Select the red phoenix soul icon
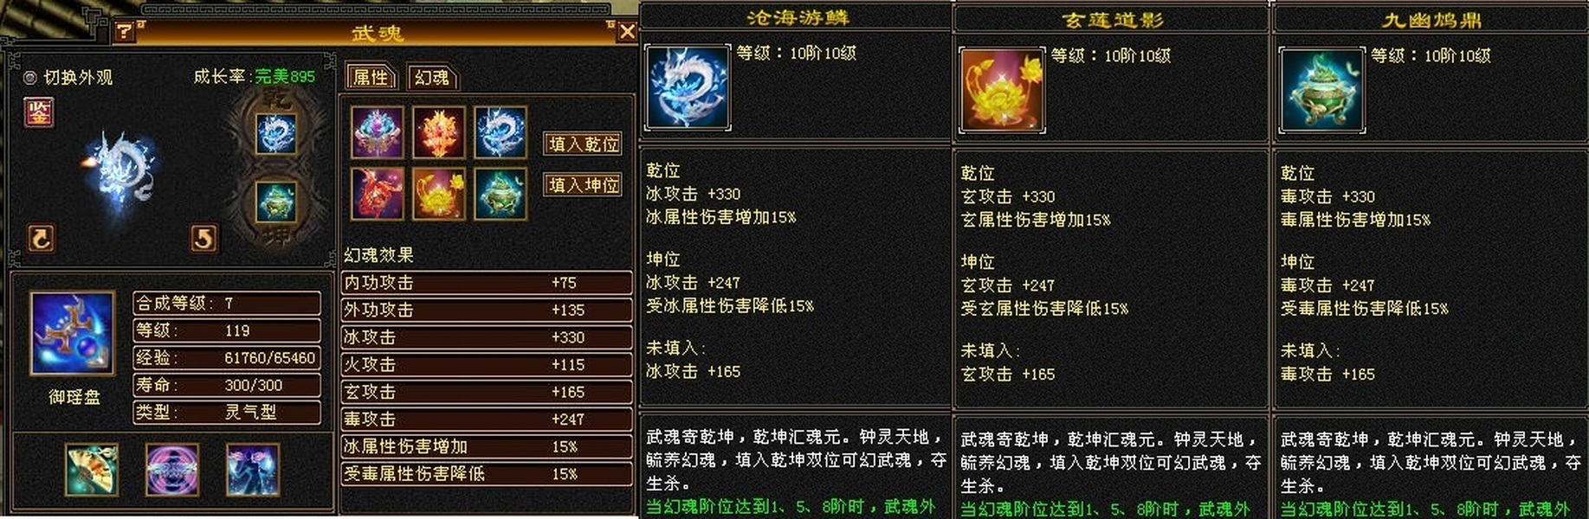Viewport: 1589px width, 519px height. click(x=378, y=194)
